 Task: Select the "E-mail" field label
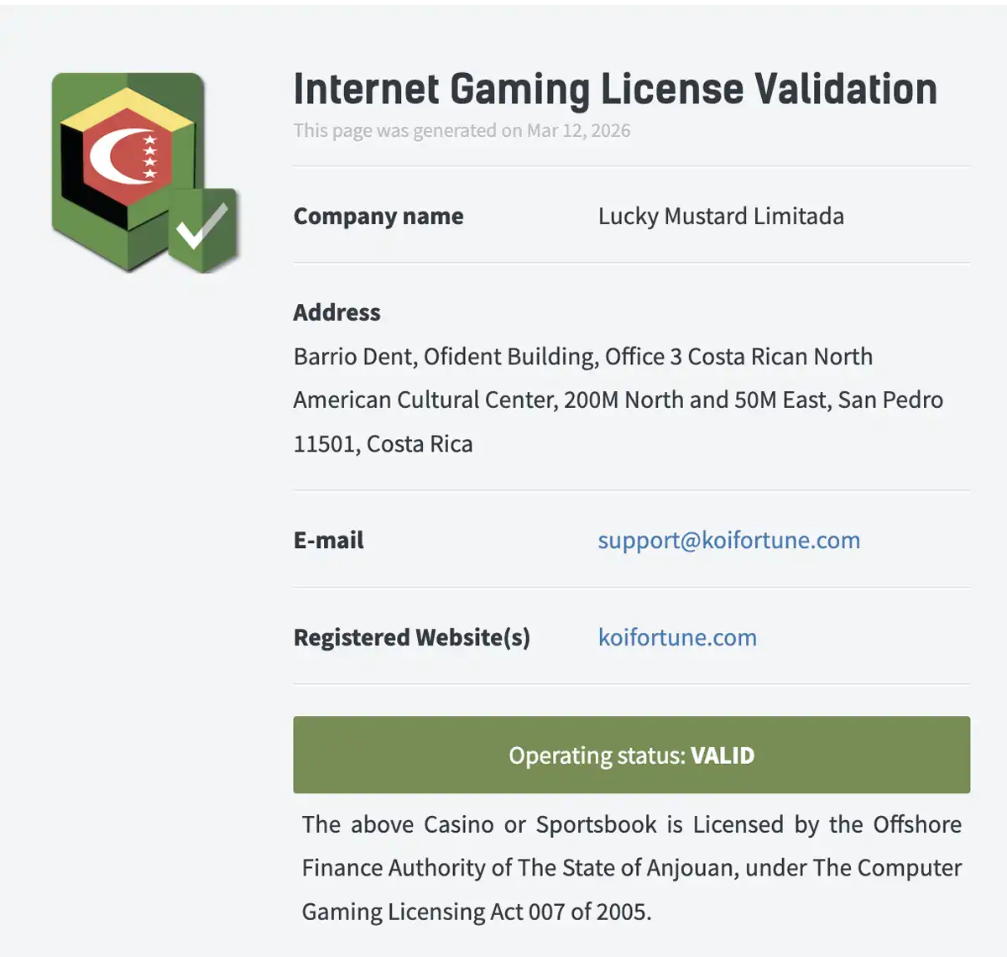(x=328, y=540)
